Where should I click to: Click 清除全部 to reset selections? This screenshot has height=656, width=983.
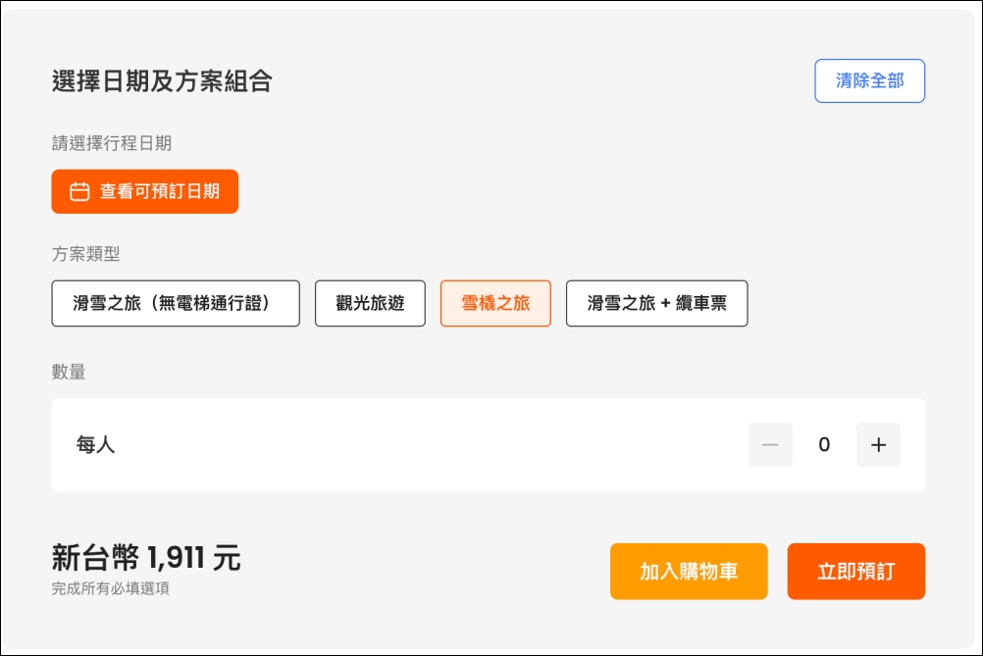pos(869,80)
